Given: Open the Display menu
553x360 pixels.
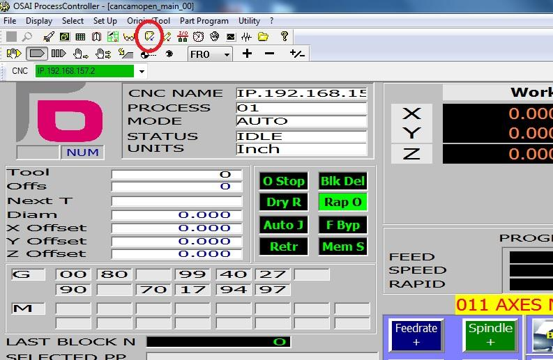Looking at the screenshot, I should 39,21.
